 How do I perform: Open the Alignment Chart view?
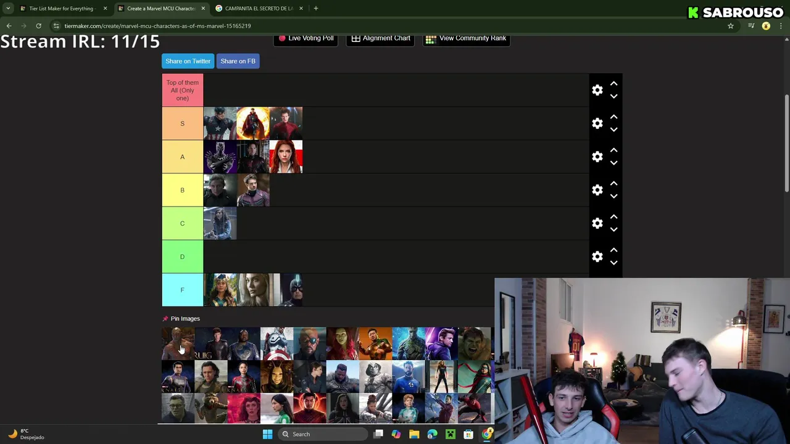[x=381, y=38]
